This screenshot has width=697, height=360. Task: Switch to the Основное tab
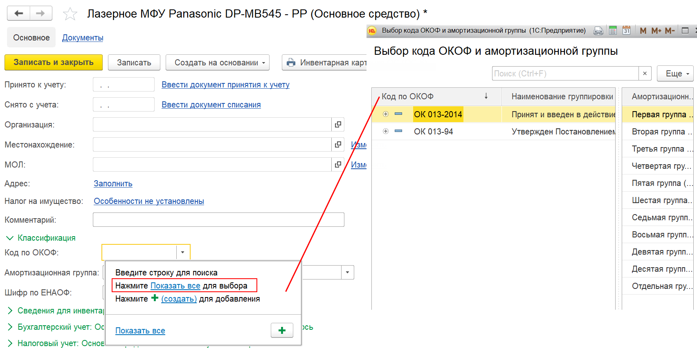tap(31, 38)
